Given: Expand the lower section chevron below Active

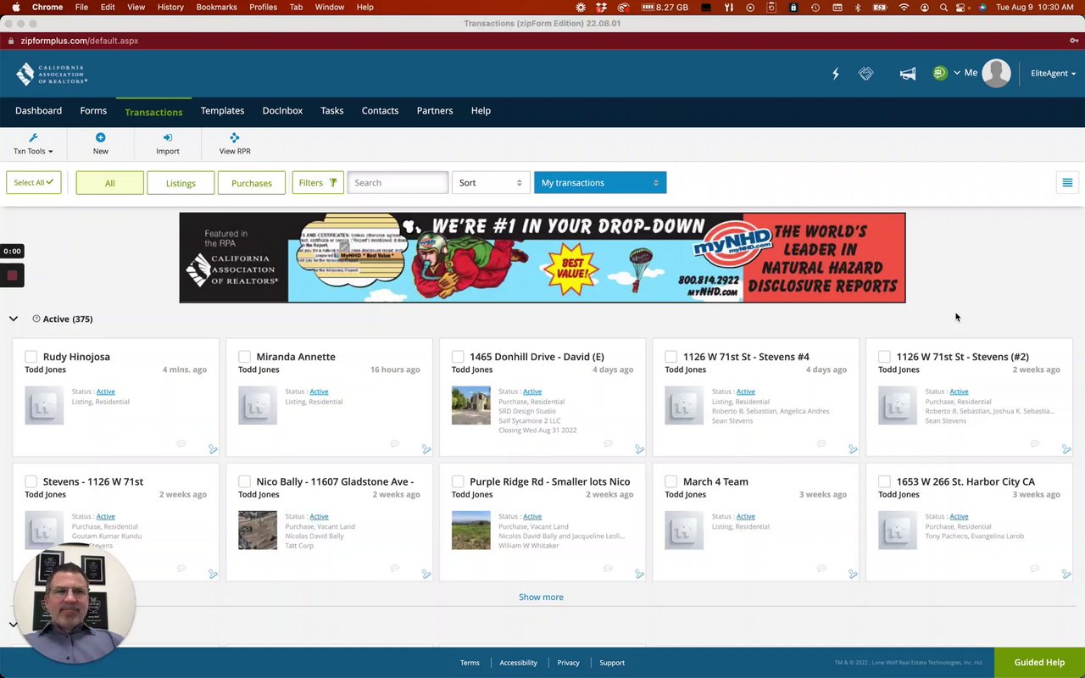Looking at the screenshot, I should pos(14,624).
